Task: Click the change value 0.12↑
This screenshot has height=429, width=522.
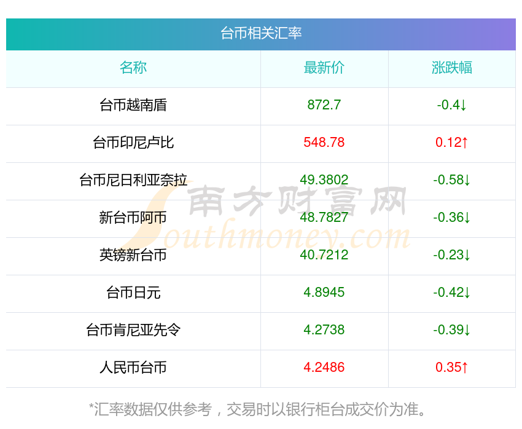Action: pyautogui.click(x=452, y=143)
